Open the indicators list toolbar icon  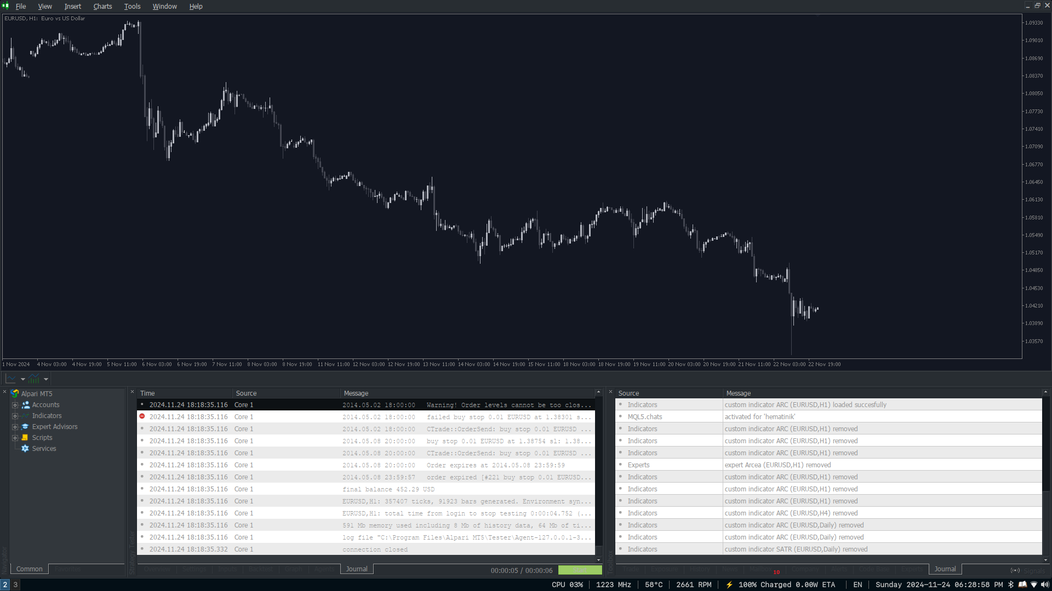(x=34, y=379)
